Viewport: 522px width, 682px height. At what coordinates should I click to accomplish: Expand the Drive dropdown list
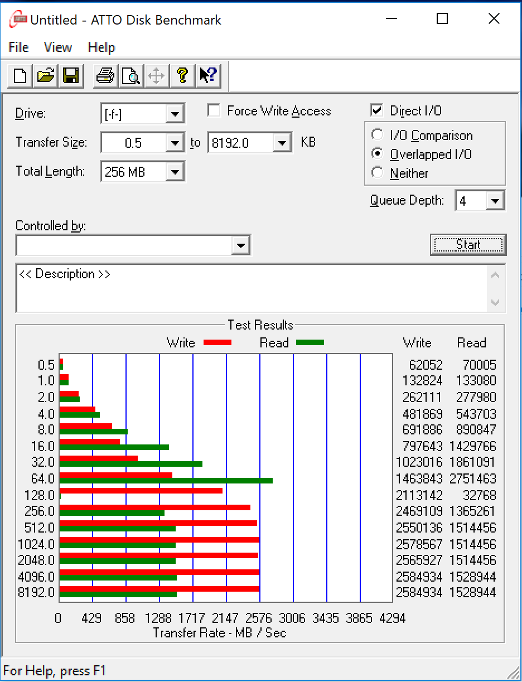[x=175, y=114]
